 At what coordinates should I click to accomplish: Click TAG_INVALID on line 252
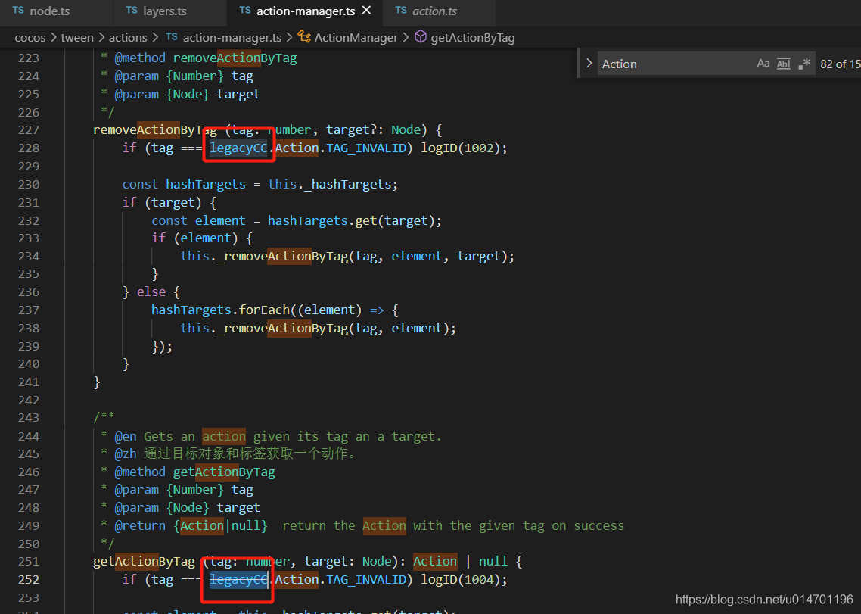tap(365, 580)
